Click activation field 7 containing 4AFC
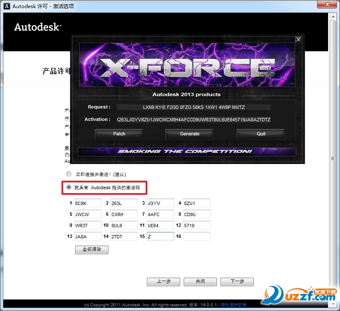The height and width of the screenshot is (311, 340). [x=160, y=214]
